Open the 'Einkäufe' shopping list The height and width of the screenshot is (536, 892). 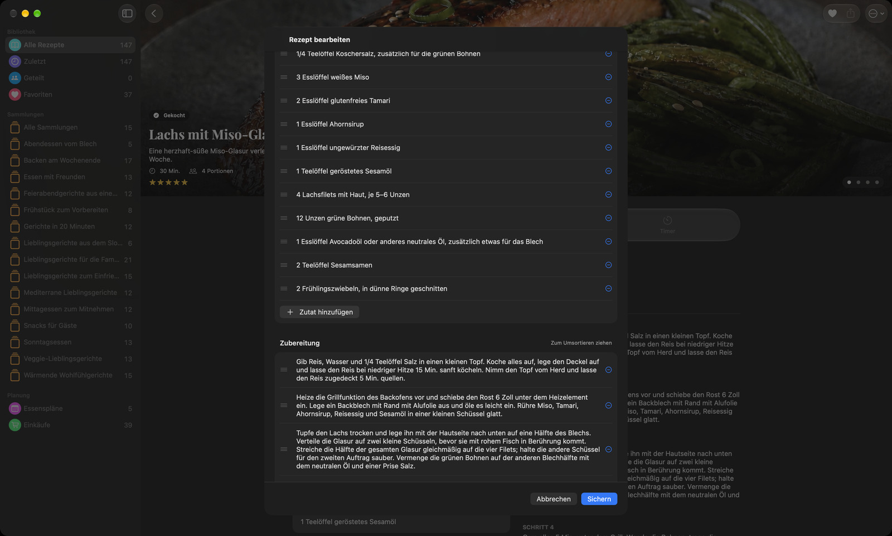click(70, 425)
